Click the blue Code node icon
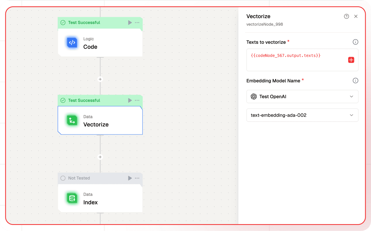Image resolution: width=371 pixels, height=231 pixels. [x=72, y=43]
